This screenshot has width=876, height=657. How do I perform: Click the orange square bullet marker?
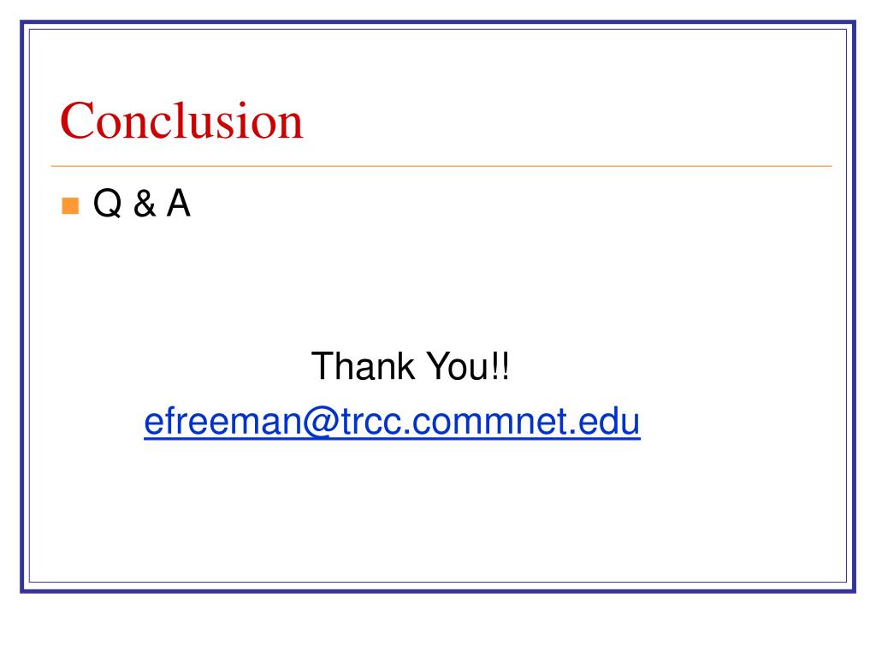pos(70,205)
